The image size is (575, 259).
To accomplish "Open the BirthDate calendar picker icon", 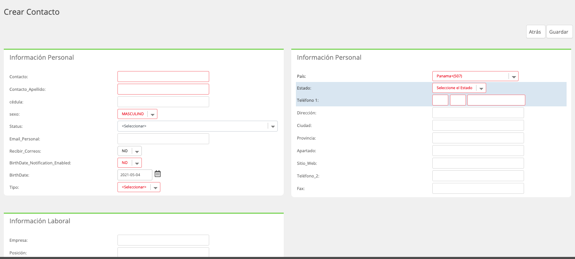I will [x=158, y=174].
